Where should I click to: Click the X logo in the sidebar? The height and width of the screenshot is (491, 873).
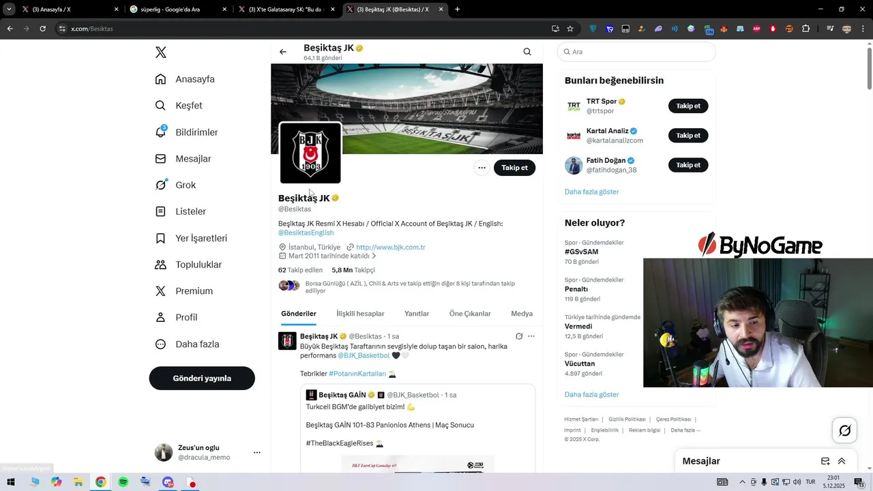pyautogui.click(x=160, y=53)
